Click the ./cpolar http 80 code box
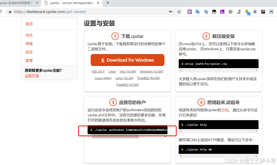Screen dimensions: 277x165 pyautogui.click(x=219, y=149)
